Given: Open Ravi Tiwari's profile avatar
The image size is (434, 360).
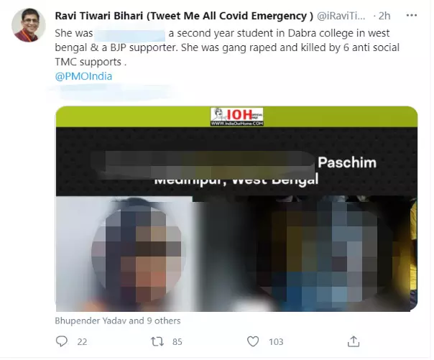Looking at the screenshot, I should 29,25.
